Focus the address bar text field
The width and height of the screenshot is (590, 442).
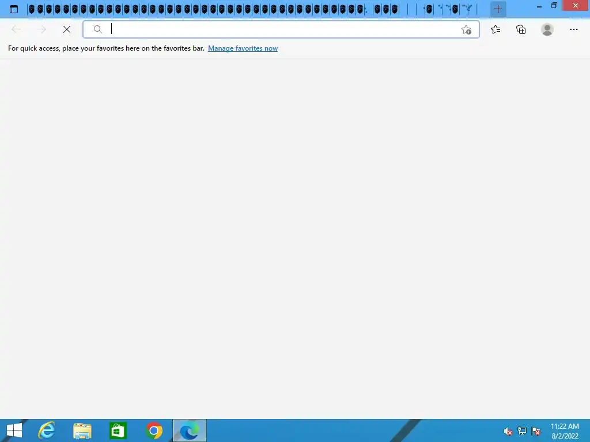(x=282, y=29)
